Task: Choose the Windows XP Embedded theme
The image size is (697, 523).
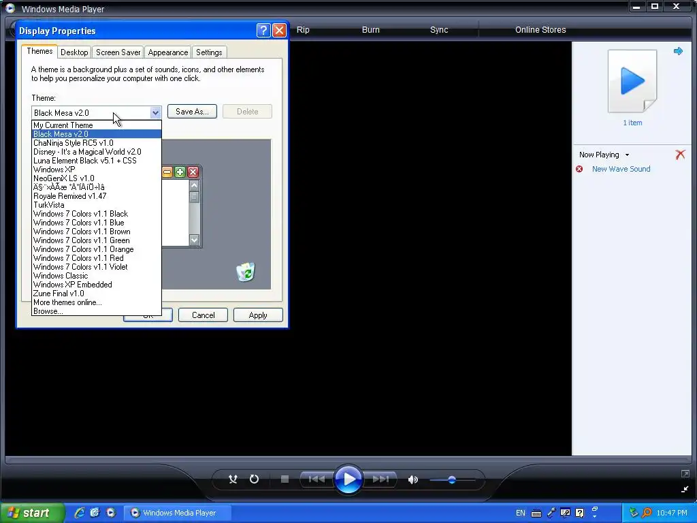Action: [97, 285]
